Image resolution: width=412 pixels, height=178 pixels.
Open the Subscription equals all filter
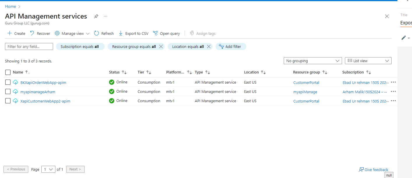point(80,46)
